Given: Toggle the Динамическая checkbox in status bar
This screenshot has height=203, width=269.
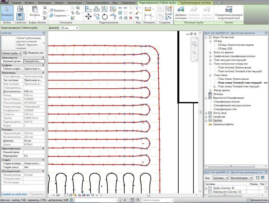Looking at the screenshot, I should point(248,200).
